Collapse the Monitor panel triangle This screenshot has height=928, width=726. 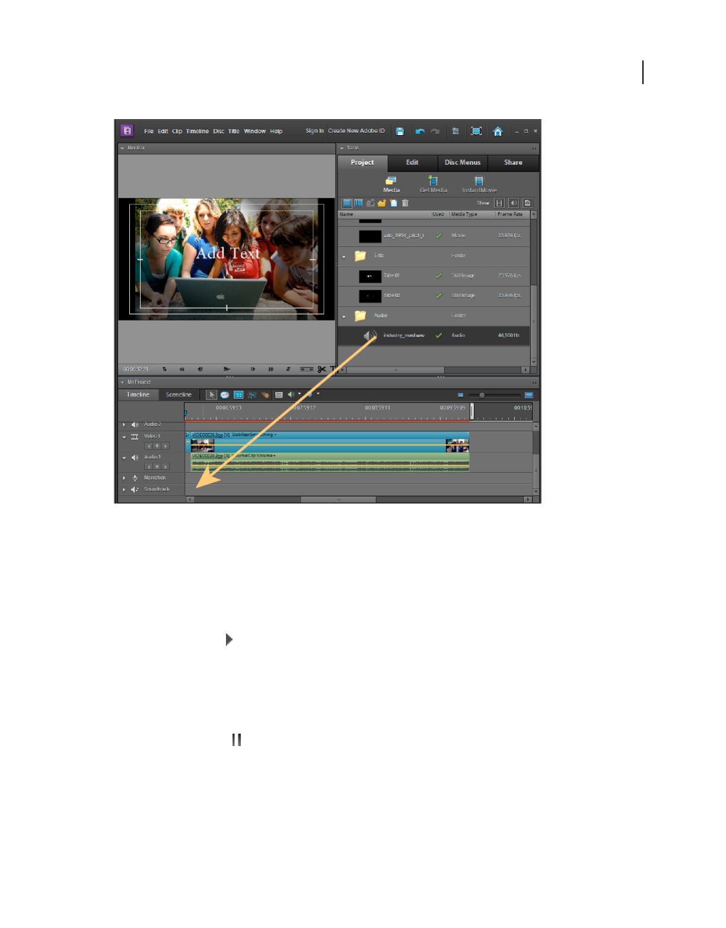point(122,148)
